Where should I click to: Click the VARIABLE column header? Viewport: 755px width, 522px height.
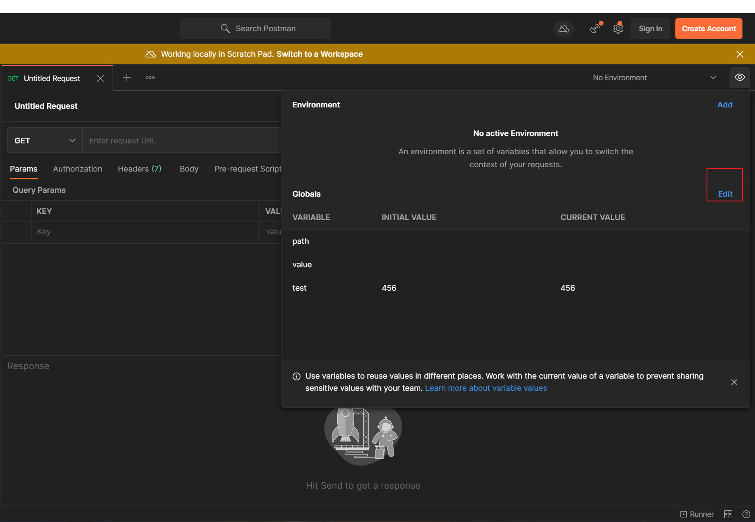(x=311, y=217)
